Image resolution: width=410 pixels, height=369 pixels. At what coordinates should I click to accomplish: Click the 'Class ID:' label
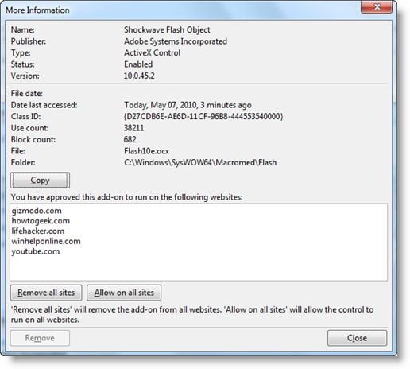[25, 116]
